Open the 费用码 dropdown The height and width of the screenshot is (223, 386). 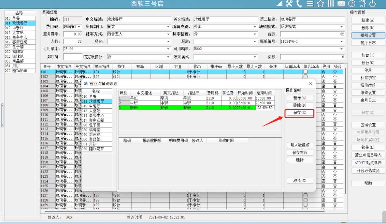(x=79, y=27)
